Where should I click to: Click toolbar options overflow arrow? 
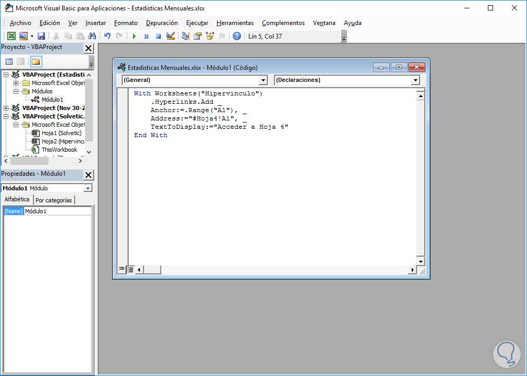(x=344, y=37)
